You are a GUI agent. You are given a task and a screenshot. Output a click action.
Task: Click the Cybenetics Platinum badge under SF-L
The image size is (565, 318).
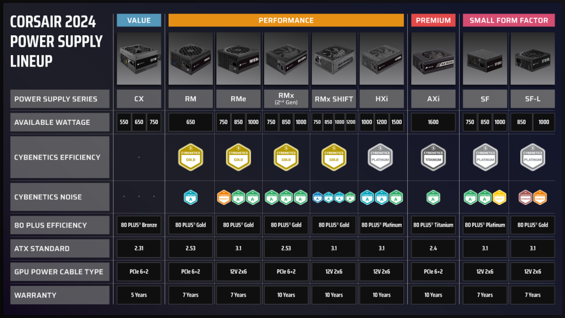pos(533,157)
